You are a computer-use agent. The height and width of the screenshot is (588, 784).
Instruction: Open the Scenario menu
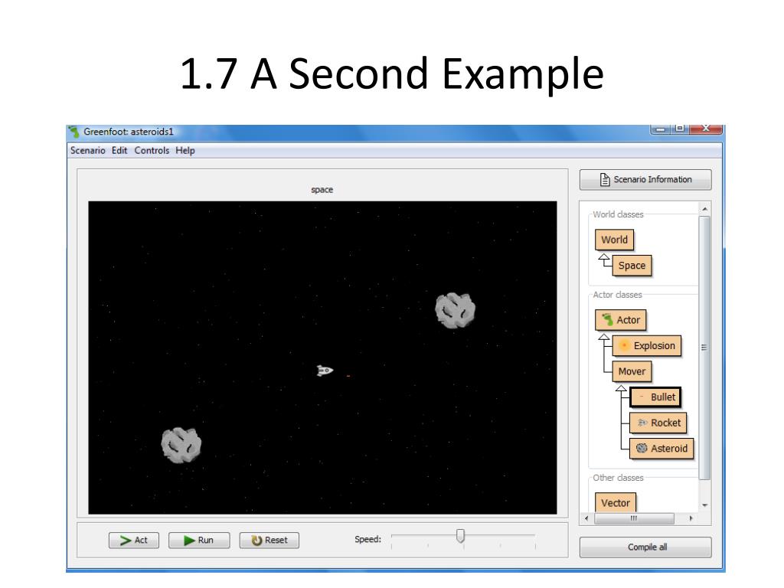tap(87, 151)
